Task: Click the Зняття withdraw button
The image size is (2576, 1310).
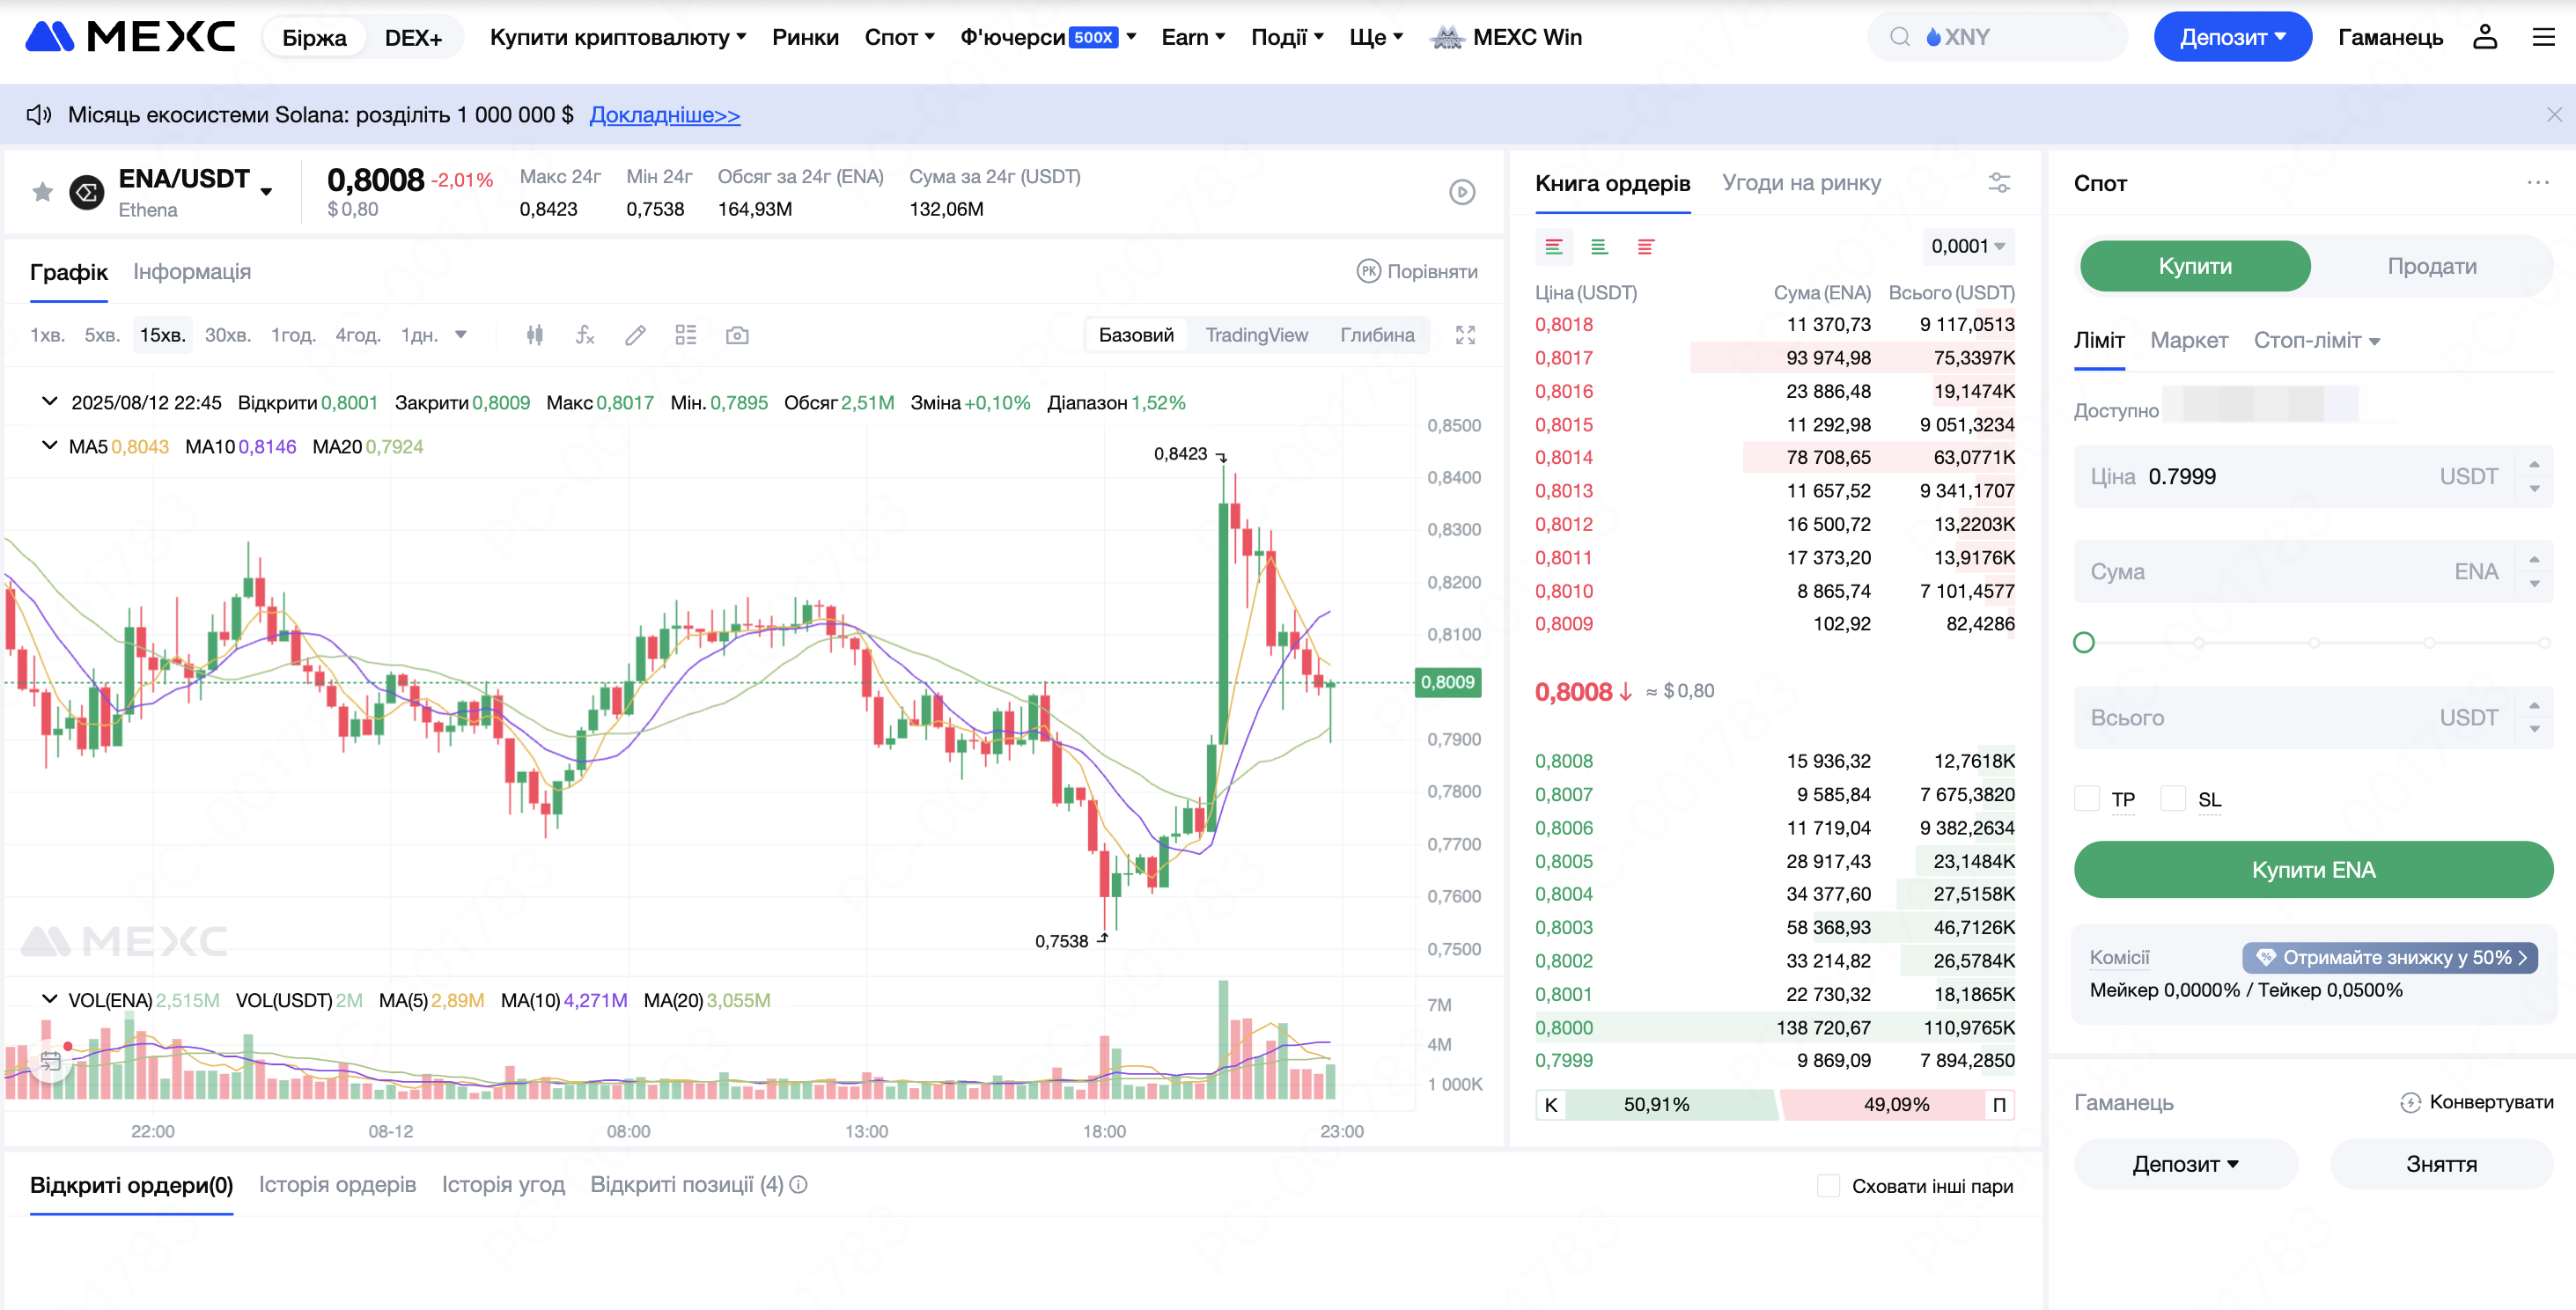Action: tap(2441, 1165)
